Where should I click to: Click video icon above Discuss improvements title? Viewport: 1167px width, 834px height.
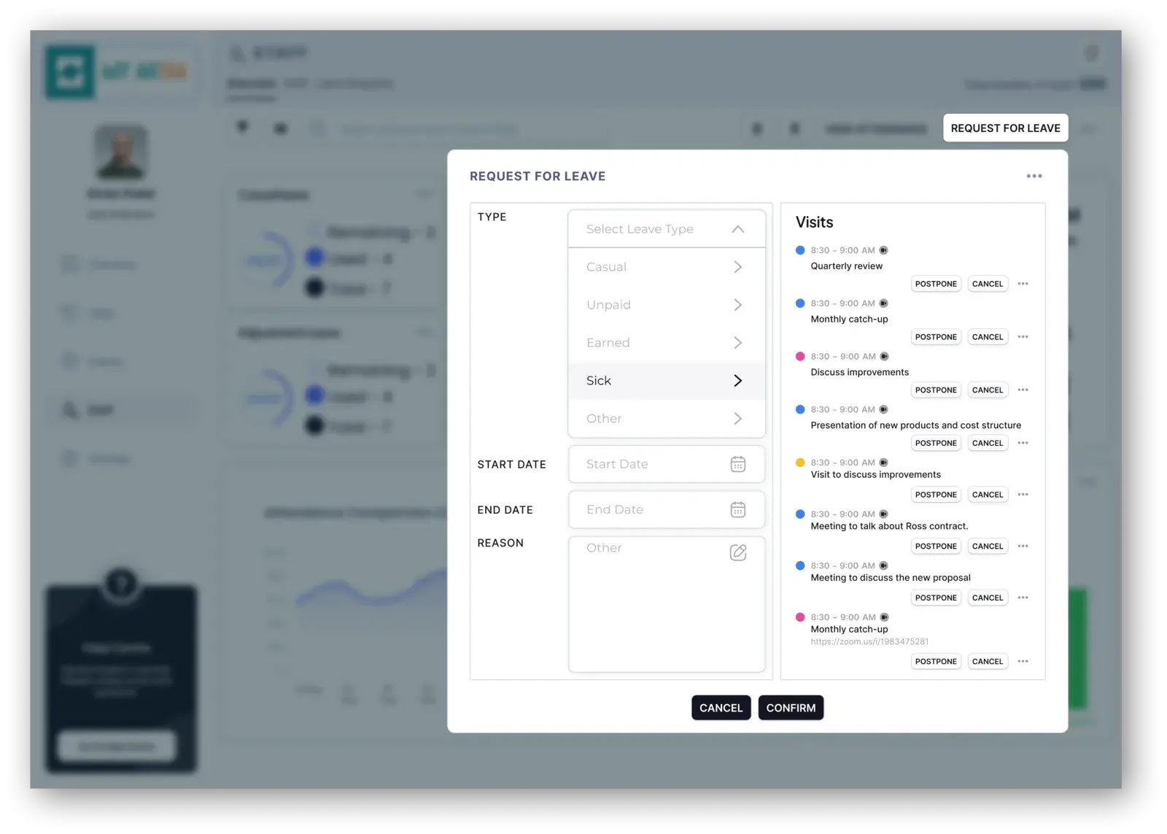[x=884, y=357]
